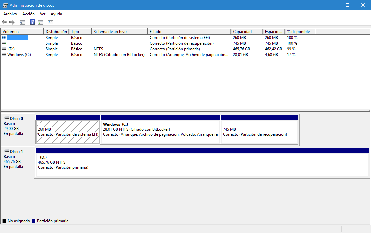Screen dimensions: 371x233
Task: Click the Disco 1 disk icon
Action: coord(7,151)
